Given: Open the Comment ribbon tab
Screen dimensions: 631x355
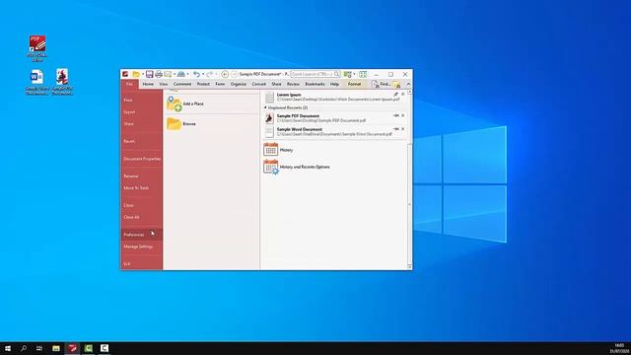Looking at the screenshot, I should tap(182, 84).
